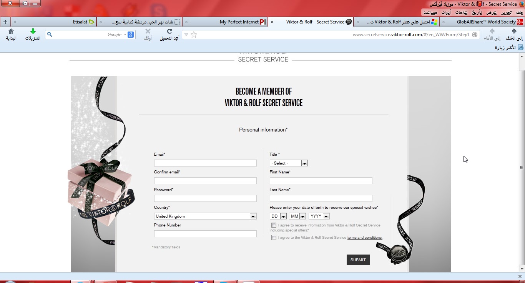The image size is (525, 283).
Task: Click the Confirm email input field
Action: [x=205, y=181]
